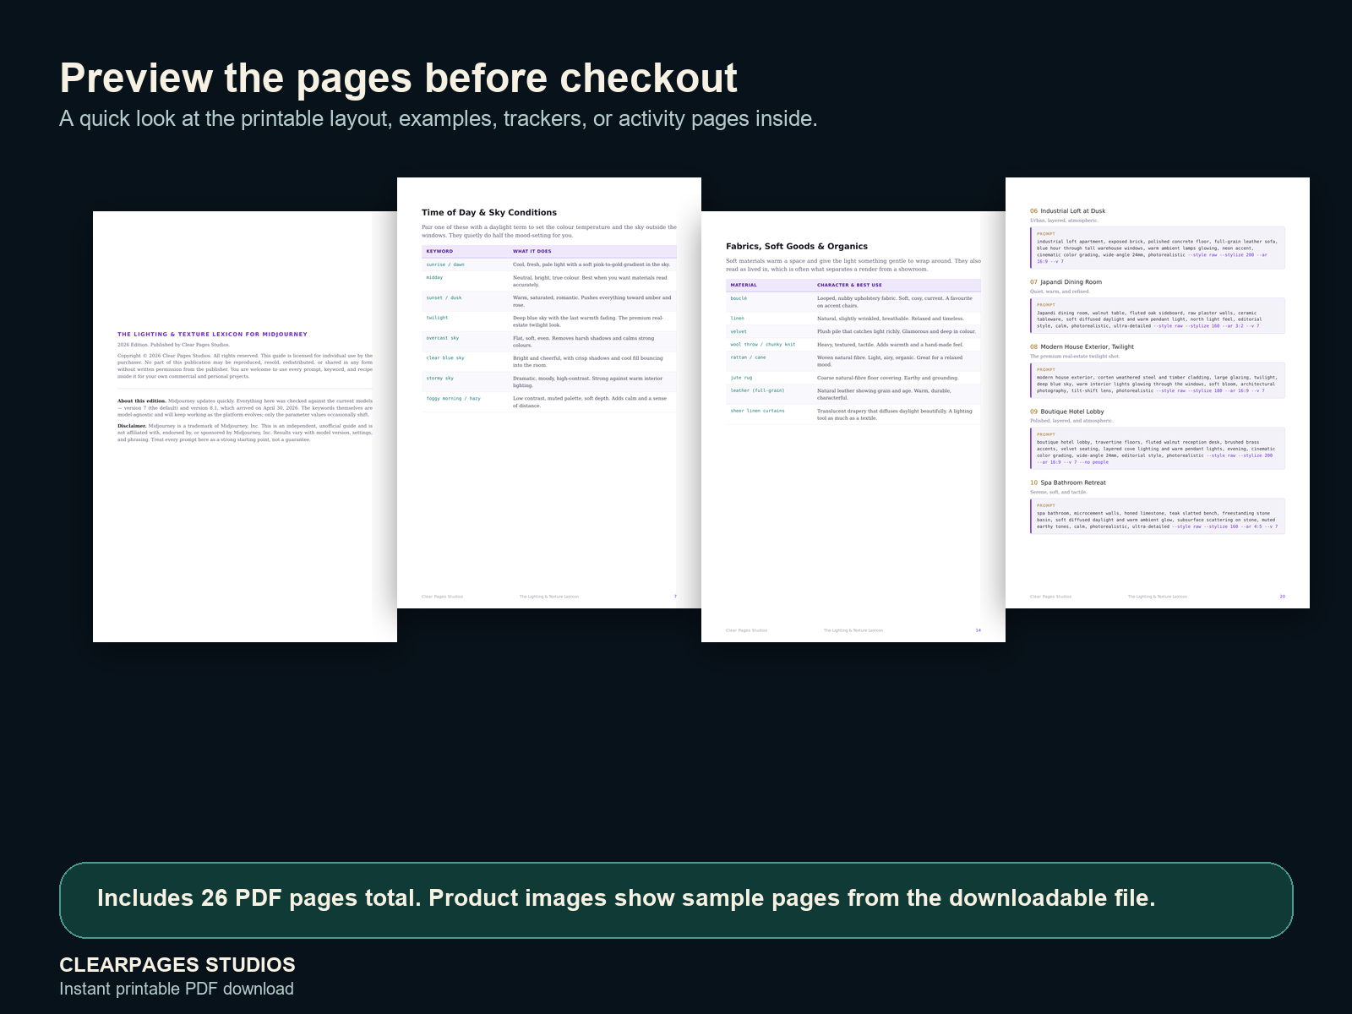The width and height of the screenshot is (1352, 1014).
Task: Select the 'jute rug' material cell
Action: pos(741,378)
